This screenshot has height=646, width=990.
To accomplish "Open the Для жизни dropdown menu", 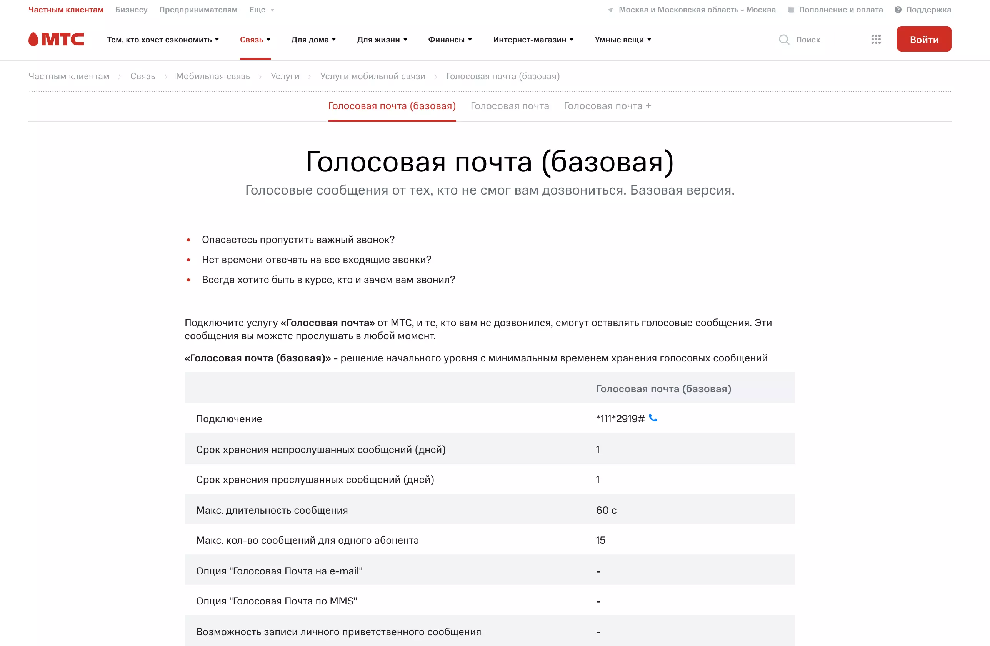I will point(382,40).
